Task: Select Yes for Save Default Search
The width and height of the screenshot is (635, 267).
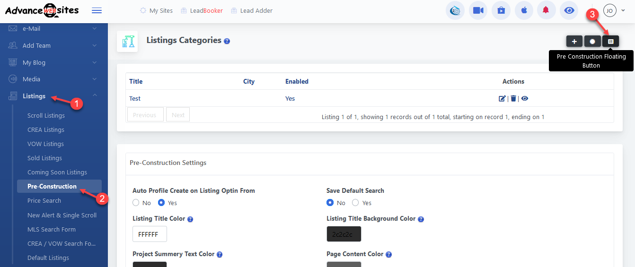Action: [355, 203]
